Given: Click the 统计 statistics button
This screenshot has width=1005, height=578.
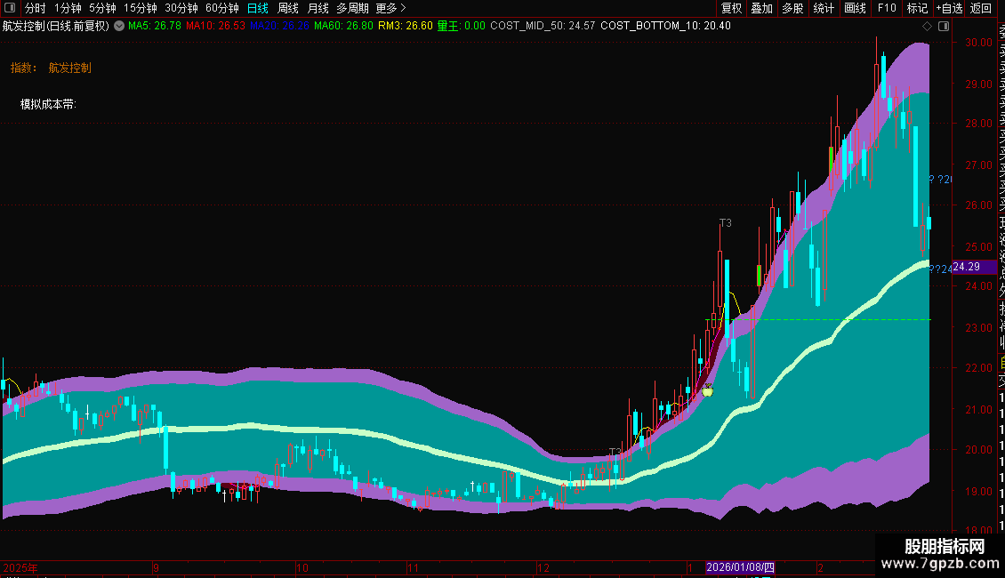Looking at the screenshot, I should [824, 8].
